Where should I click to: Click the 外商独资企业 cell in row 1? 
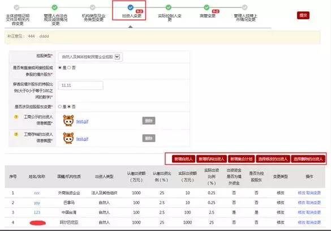tap(69, 192)
